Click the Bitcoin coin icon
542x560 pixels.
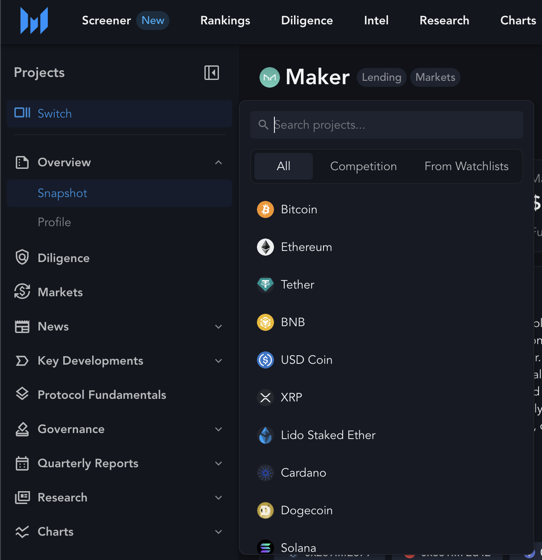point(265,209)
